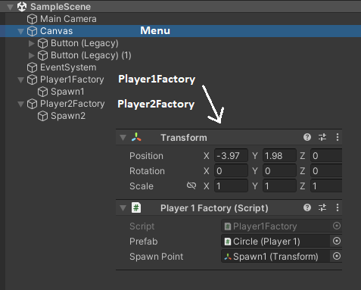Click cube icon of Button (Legacy) (1)

[42, 55]
